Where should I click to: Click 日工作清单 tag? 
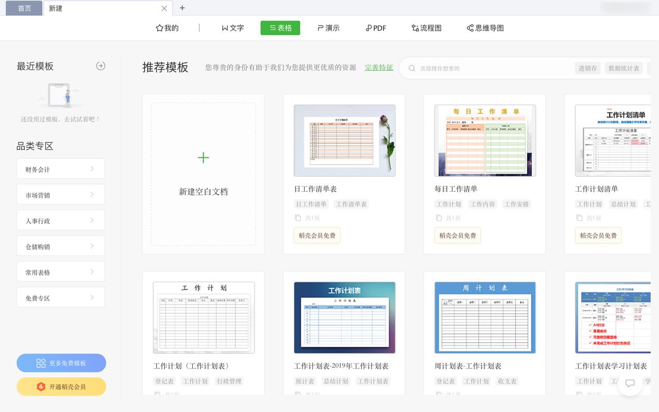tap(311, 204)
